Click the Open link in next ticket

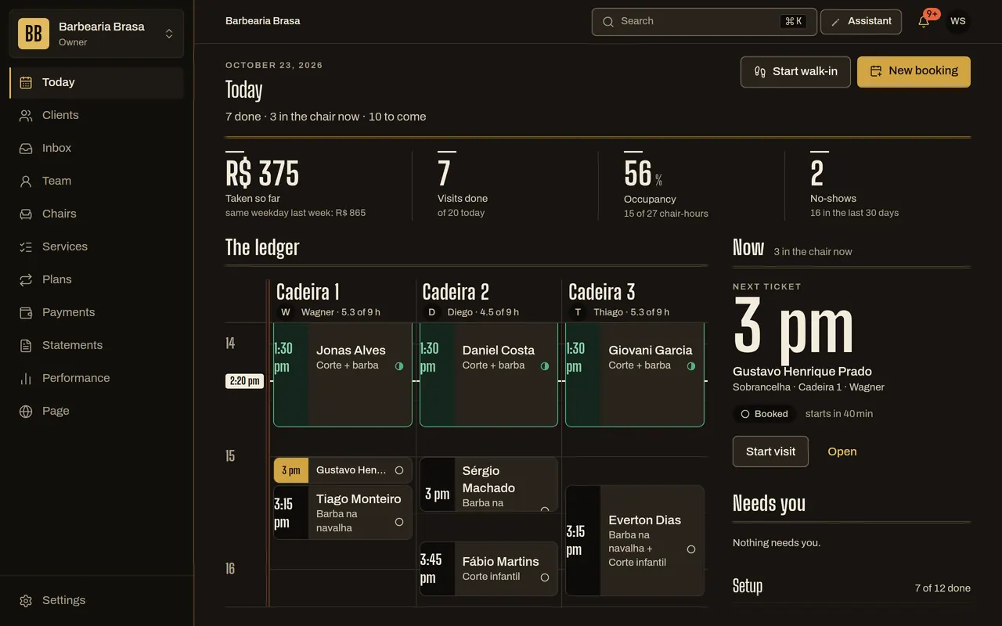tap(842, 452)
